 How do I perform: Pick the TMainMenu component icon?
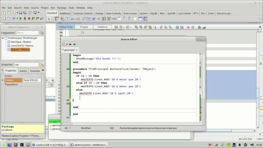(x=57, y=19)
